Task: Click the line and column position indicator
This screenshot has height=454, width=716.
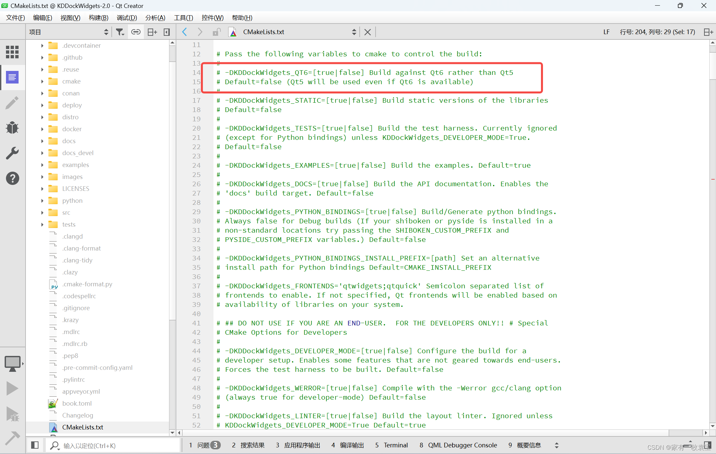Action: [x=657, y=32]
